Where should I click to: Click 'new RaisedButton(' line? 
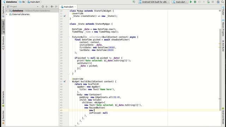click(x=95, y=108)
